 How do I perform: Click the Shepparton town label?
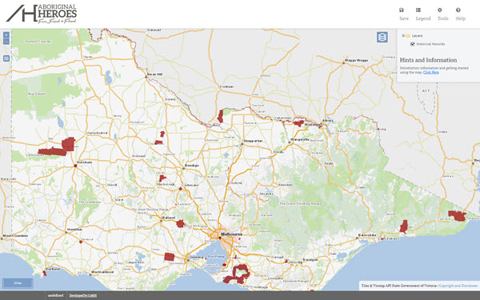click(x=253, y=141)
